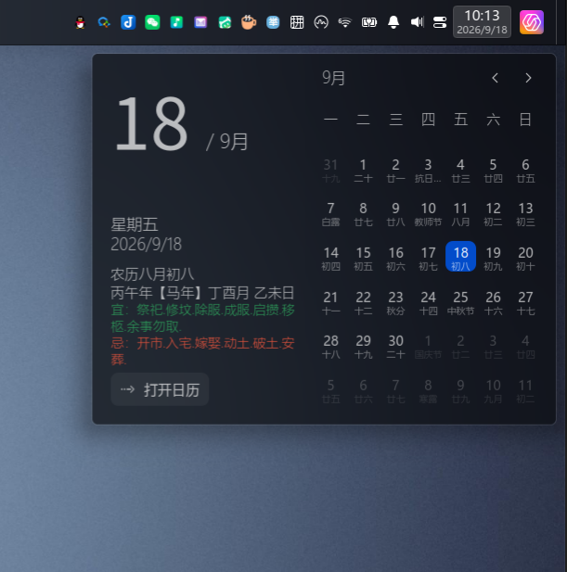Open the quick settings toggle switches icon
The height and width of the screenshot is (572, 567).
click(x=440, y=22)
